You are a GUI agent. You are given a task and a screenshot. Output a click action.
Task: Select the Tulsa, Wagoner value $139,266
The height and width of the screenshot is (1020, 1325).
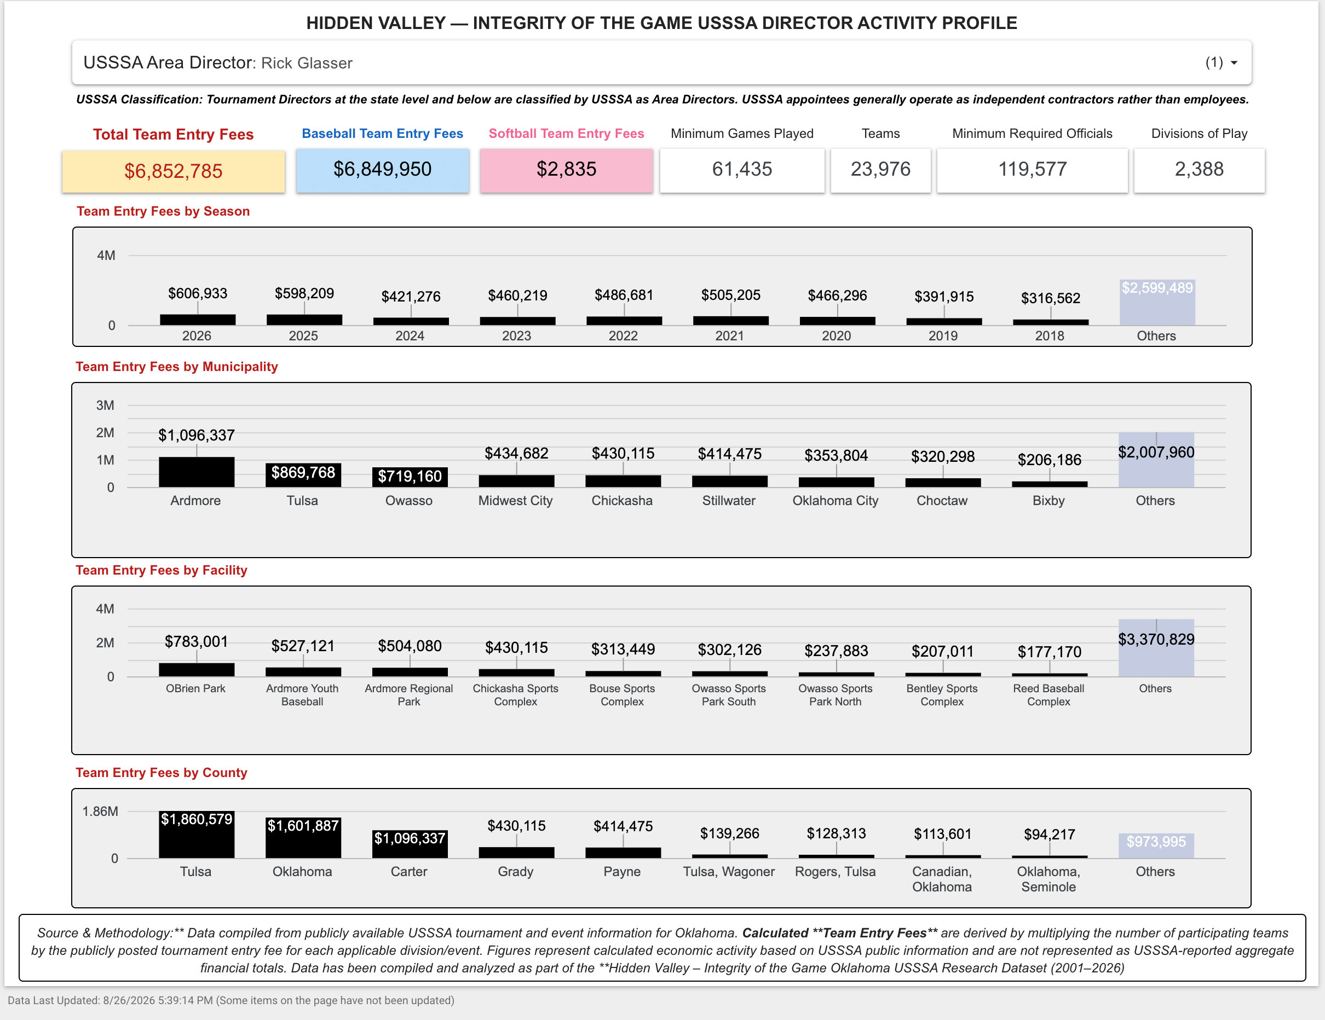(x=730, y=834)
